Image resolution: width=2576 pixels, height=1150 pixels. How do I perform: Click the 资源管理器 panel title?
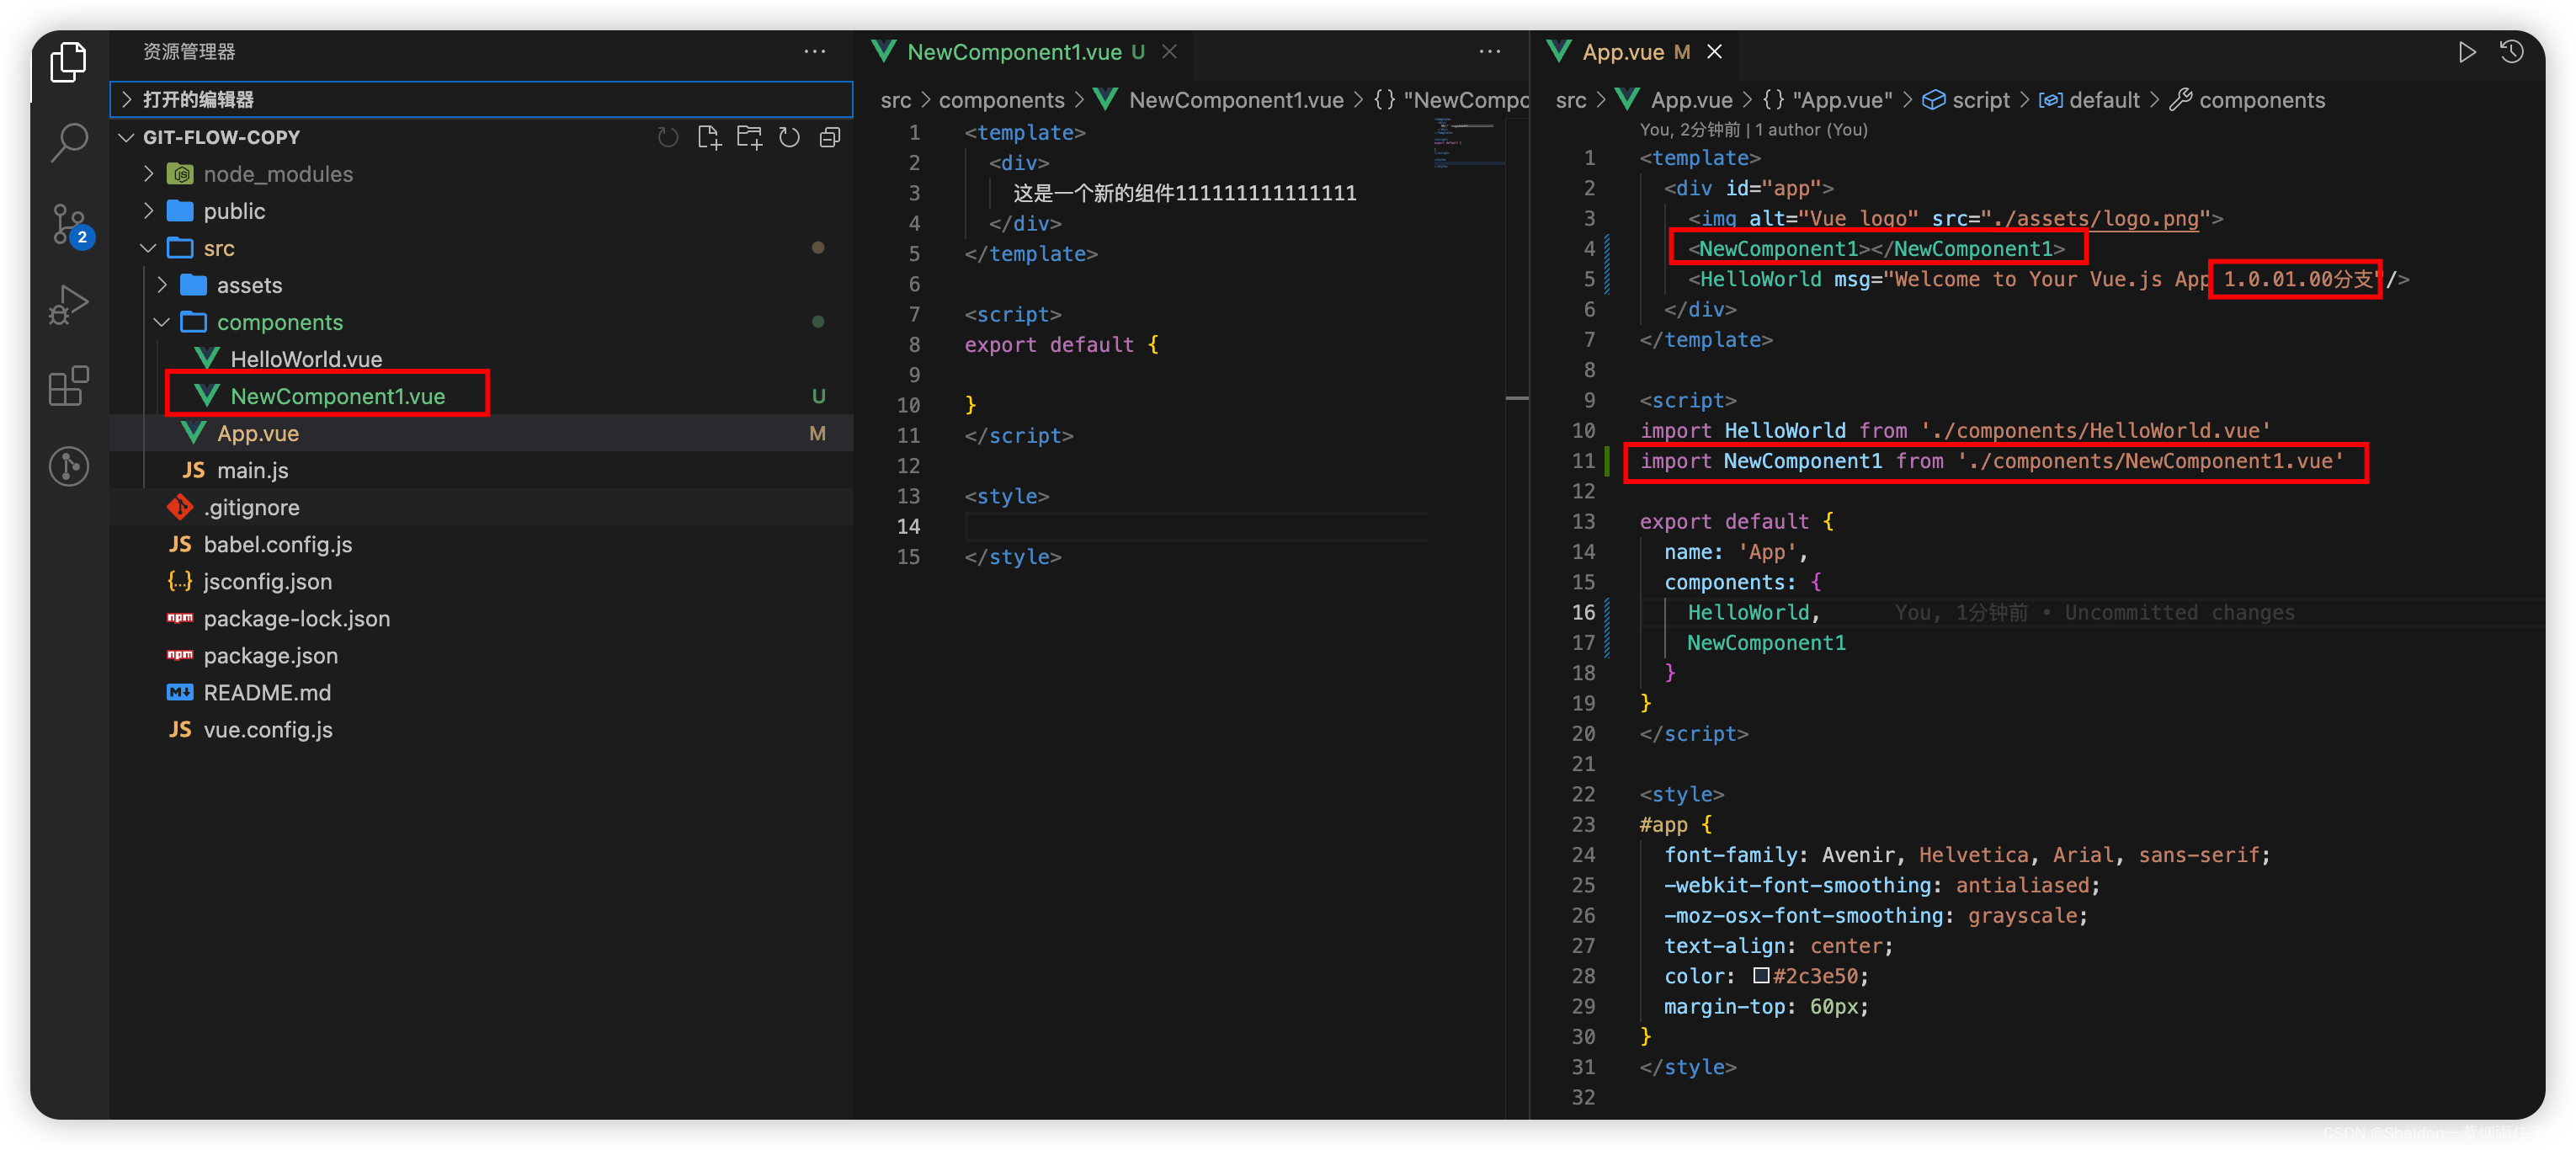[x=189, y=52]
